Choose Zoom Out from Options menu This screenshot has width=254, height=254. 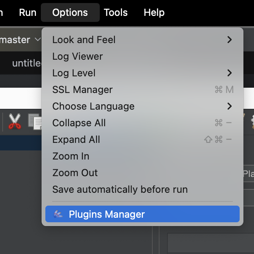(75, 173)
